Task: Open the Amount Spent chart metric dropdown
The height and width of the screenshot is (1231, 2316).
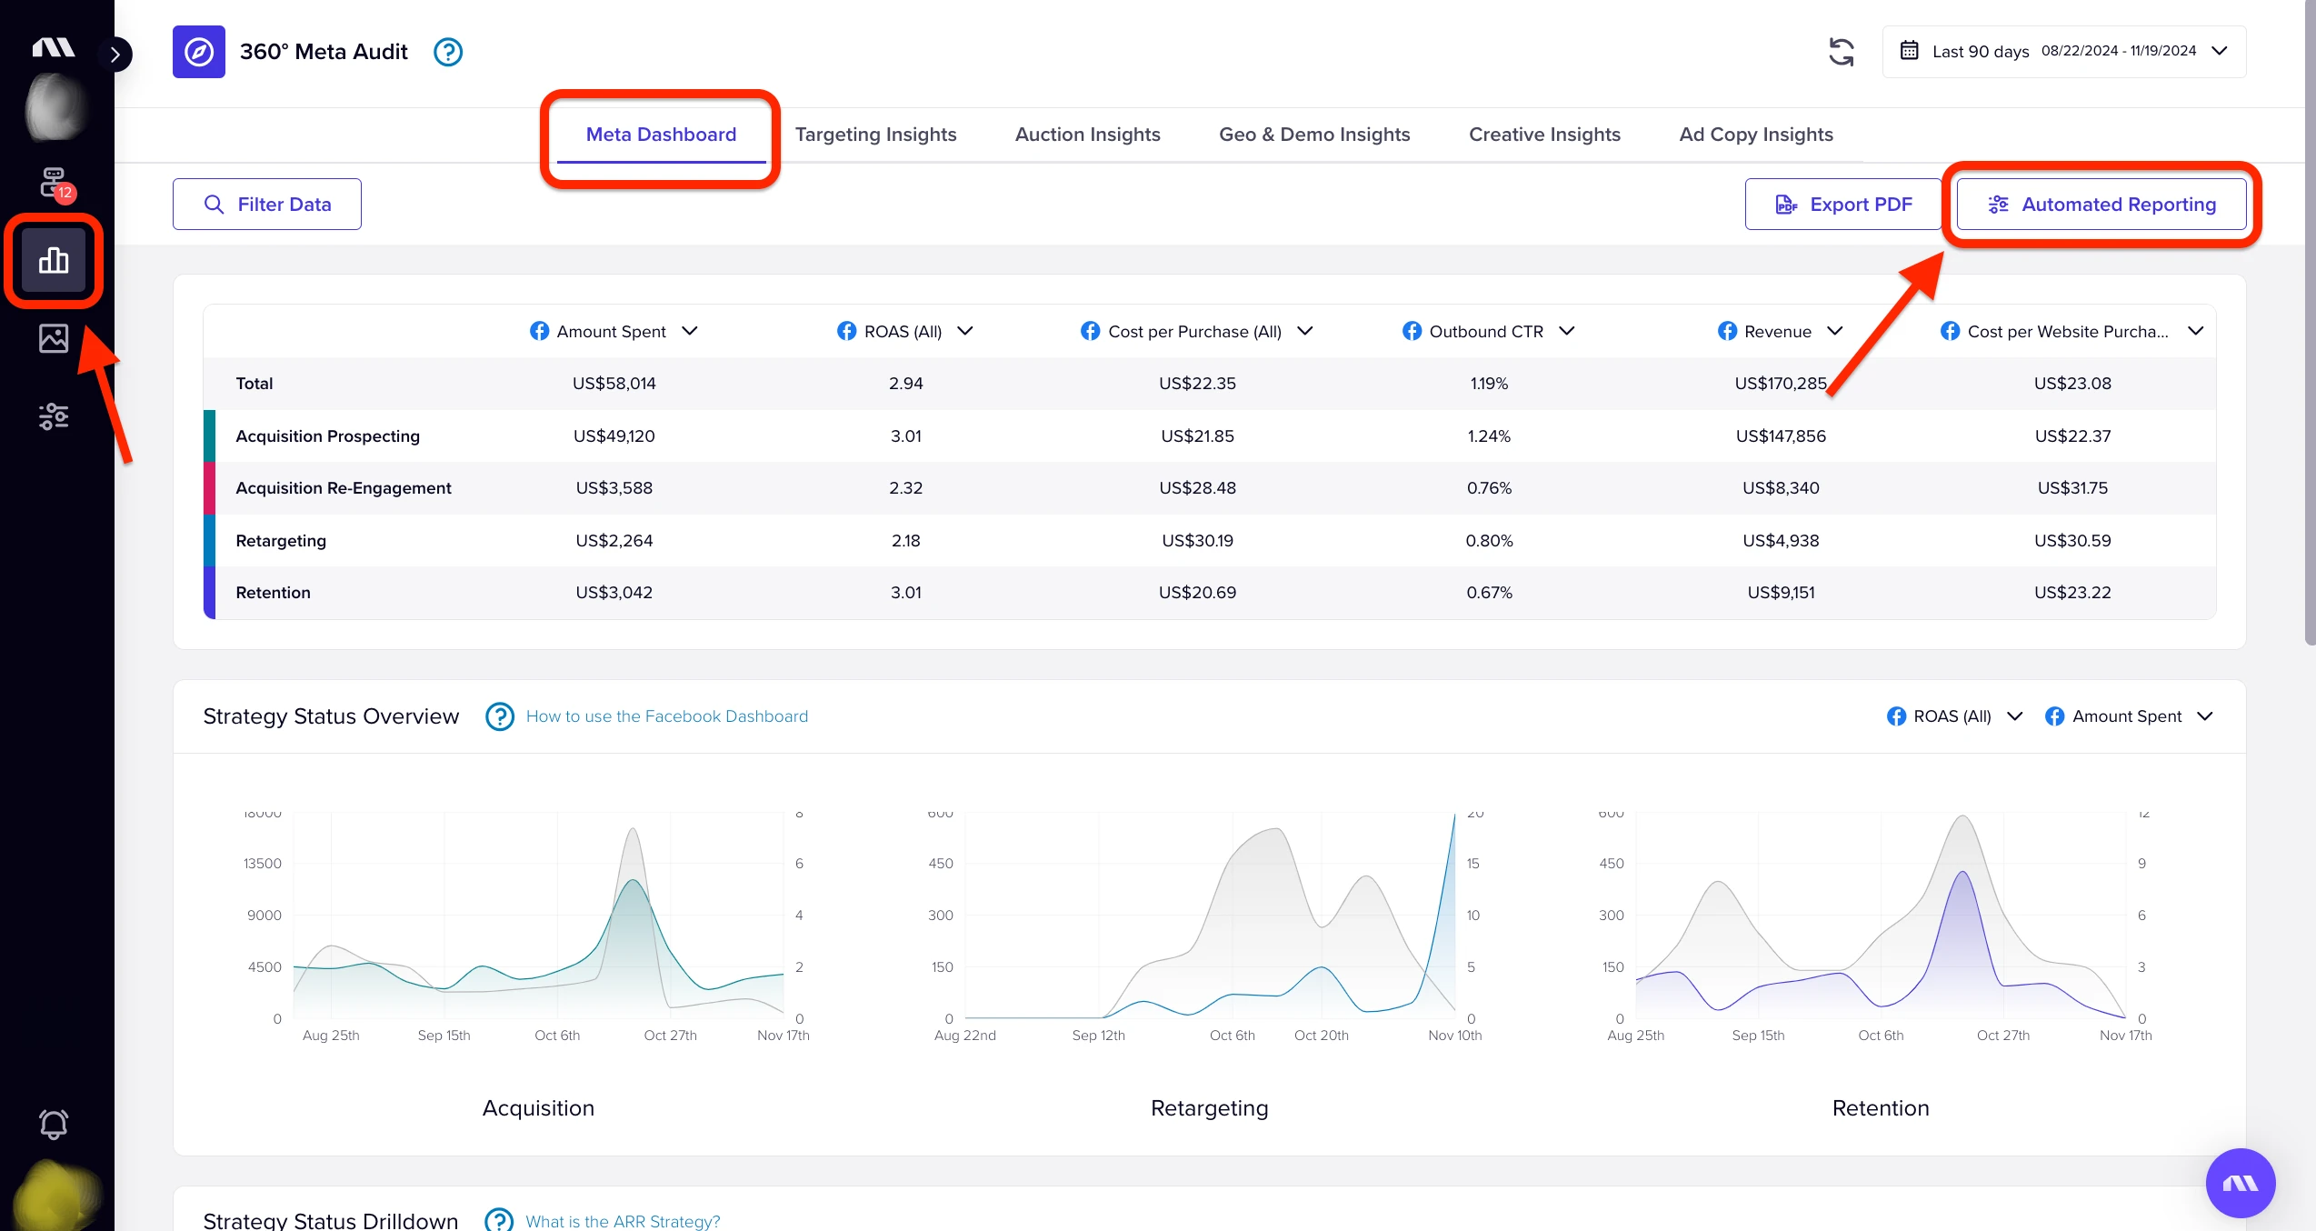Action: 2130,716
